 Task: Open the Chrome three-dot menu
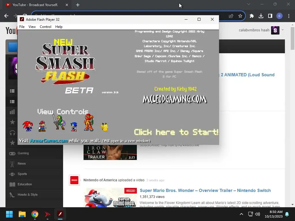(289, 16)
